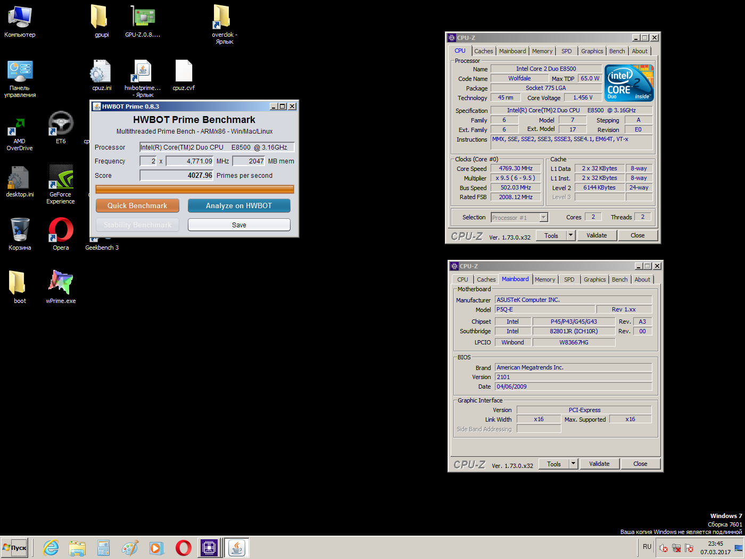Open the media player taskbar icon
This screenshot has height=559, width=745.
pyautogui.click(x=156, y=548)
